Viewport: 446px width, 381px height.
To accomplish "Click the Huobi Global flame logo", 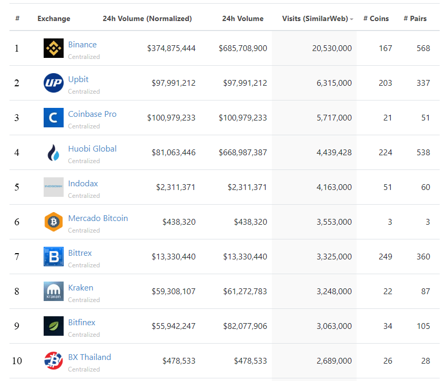I will tap(53, 152).
